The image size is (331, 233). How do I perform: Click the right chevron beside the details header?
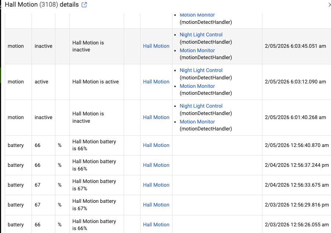tap(329, 5)
